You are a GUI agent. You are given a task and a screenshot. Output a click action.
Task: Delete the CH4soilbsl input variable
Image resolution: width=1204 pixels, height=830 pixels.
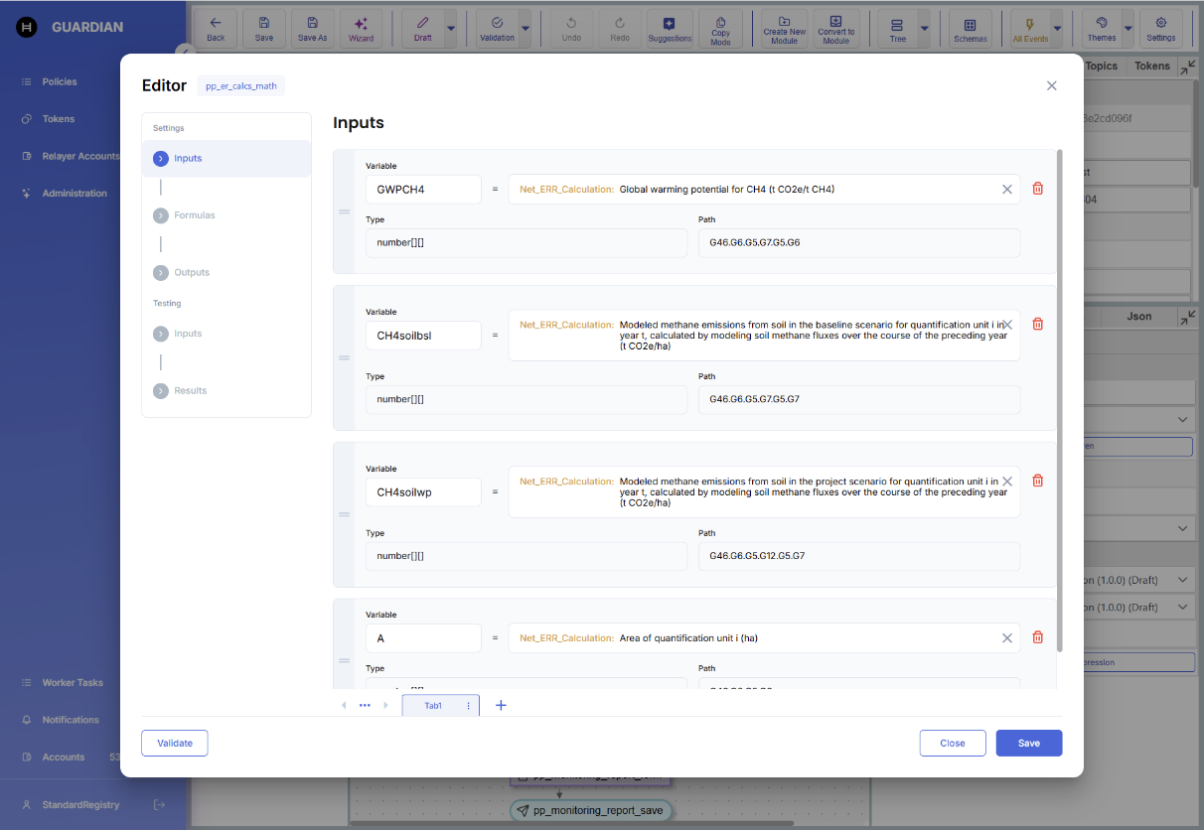pyautogui.click(x=1038, y=324)
